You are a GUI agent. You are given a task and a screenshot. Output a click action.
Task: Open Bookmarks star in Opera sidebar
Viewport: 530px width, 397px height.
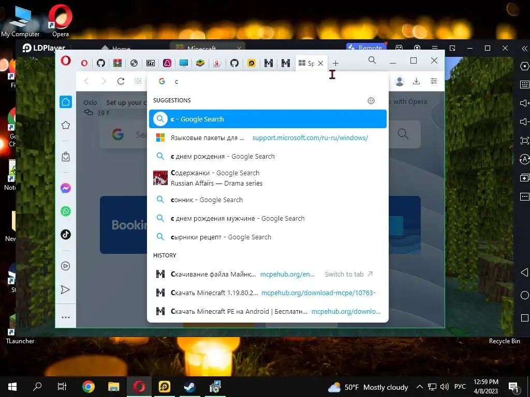click(66, 125)
